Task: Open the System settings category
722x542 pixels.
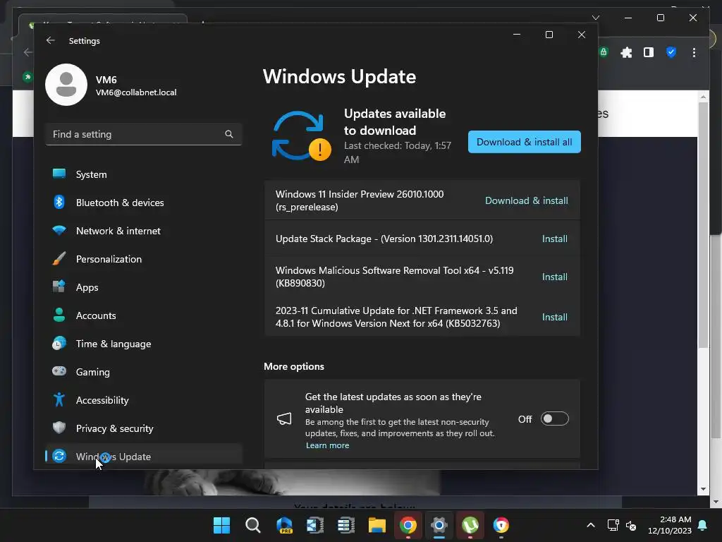Action: [144, 174]
